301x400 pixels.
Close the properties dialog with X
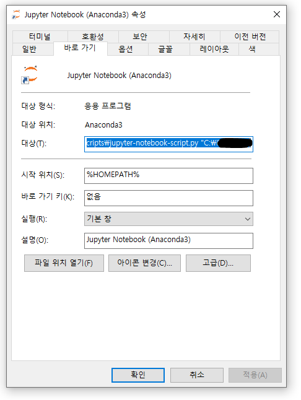point(277,14)
